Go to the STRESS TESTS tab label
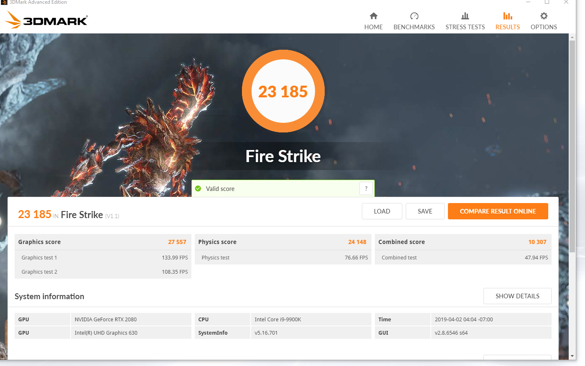 pyautogui.click(x=465, y=27)
